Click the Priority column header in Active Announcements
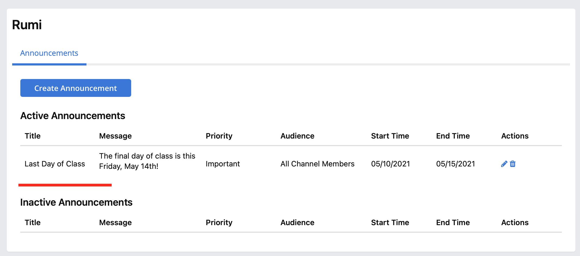 point(219,136)
